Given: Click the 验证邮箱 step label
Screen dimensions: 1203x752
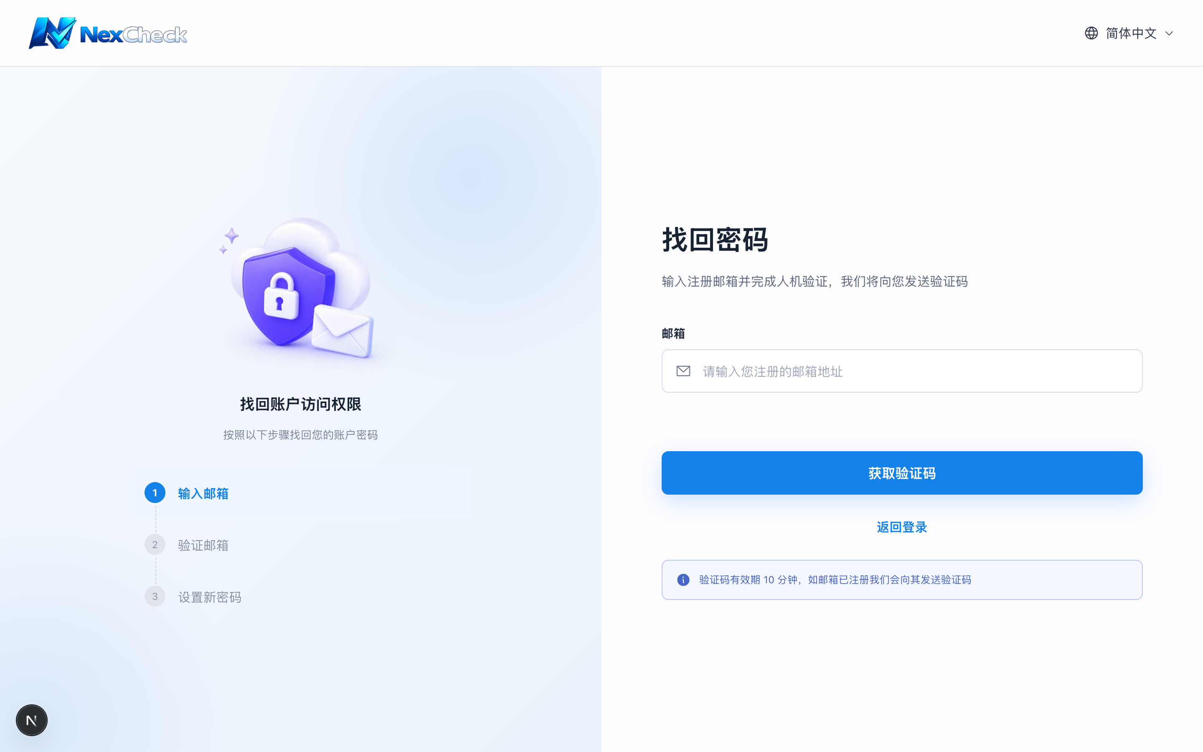Looking at the screenshot, I should 203,545.
